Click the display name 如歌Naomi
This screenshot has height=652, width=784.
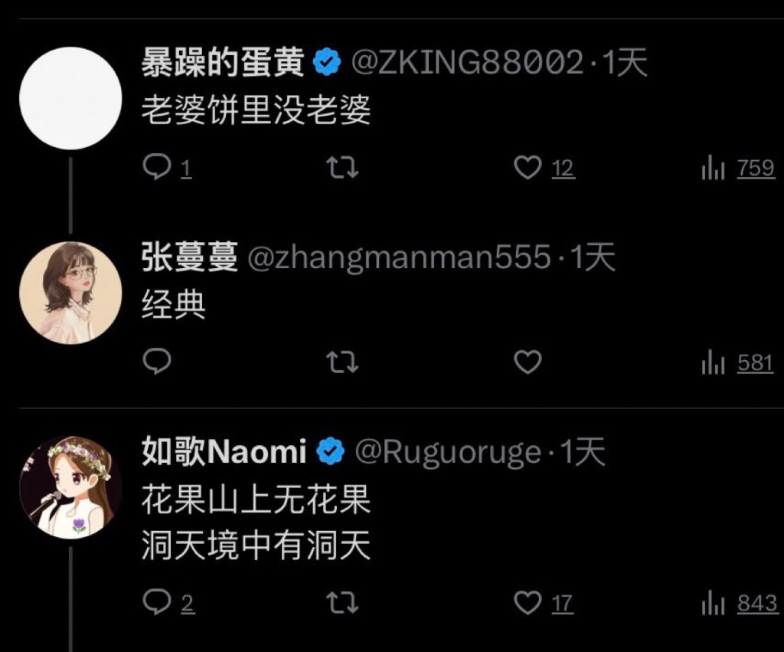pyautogui.click(x=224, y=451)
